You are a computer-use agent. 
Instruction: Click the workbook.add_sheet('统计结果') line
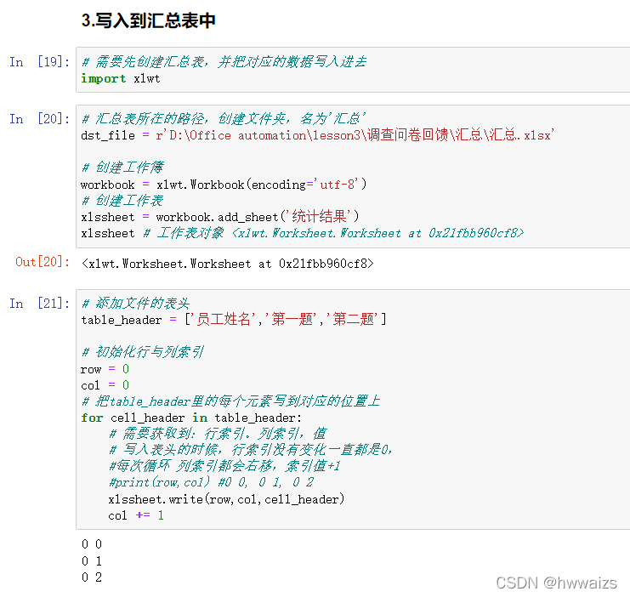tap(220, 217)
